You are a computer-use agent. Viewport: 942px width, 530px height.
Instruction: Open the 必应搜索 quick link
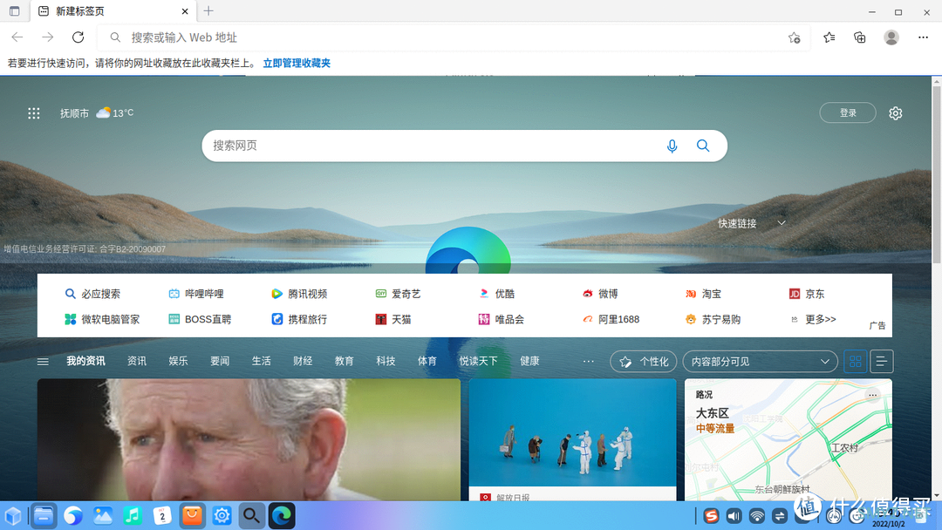pos(92,294)
